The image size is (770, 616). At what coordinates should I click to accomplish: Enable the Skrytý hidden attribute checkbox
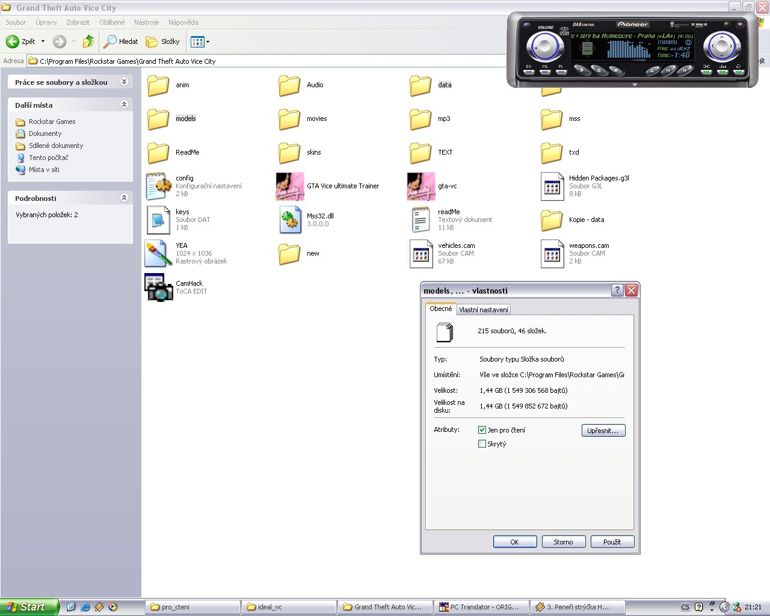[482, 444]
